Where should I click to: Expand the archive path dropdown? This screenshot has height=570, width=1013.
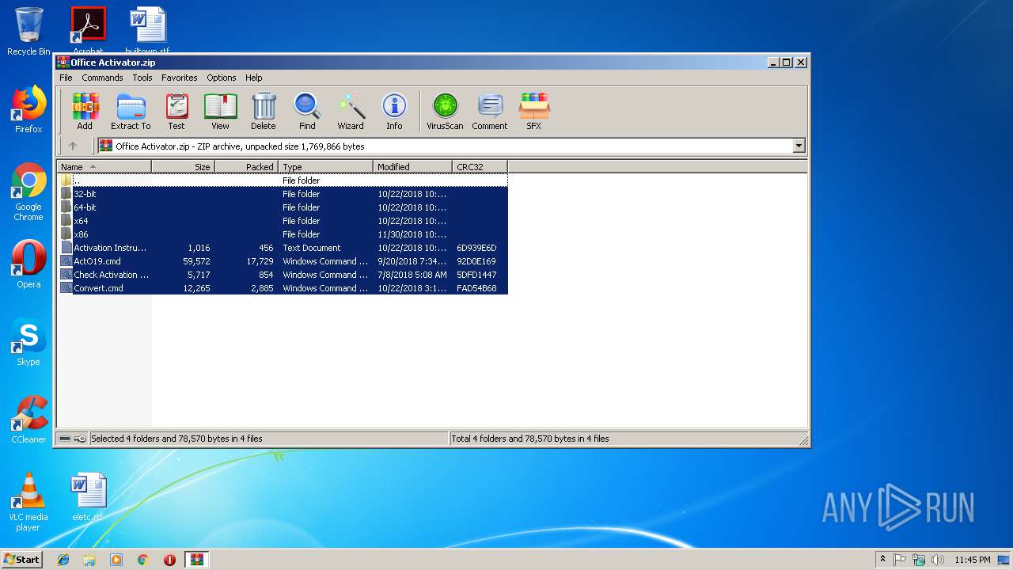coord(799,146)
